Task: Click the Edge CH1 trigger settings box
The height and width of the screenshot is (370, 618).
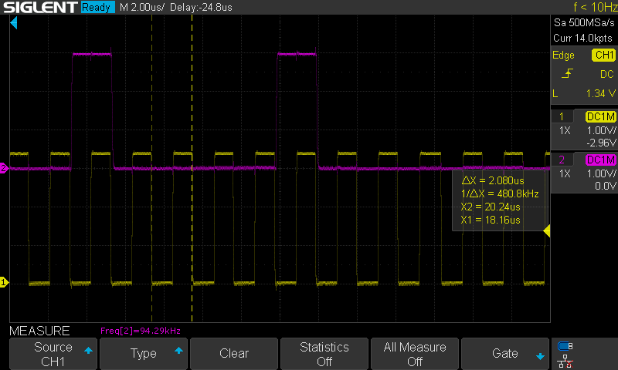Action: pyautogui.click(x=583, y=74)
